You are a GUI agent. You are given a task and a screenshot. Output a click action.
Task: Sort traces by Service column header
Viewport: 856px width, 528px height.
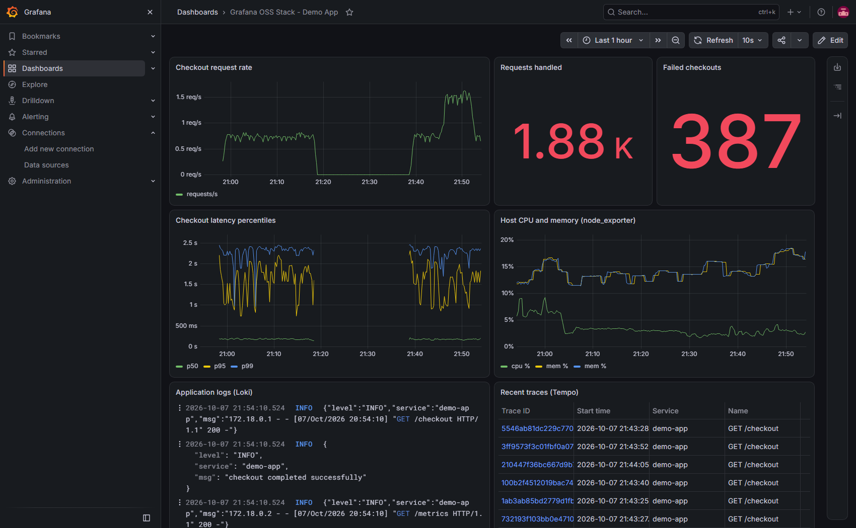click(x=666, y=411)
